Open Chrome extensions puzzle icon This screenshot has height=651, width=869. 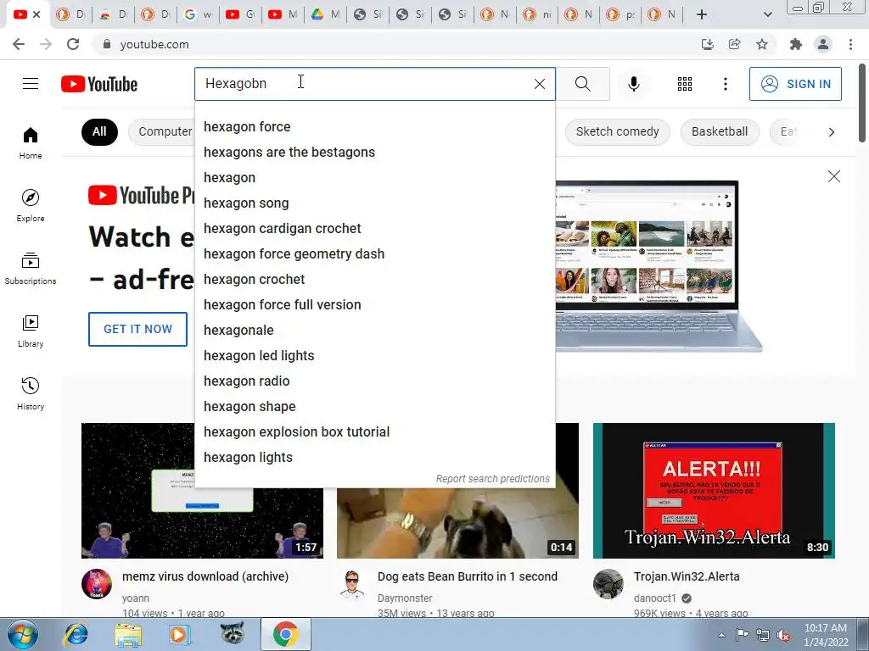click(x=796, y=44)
